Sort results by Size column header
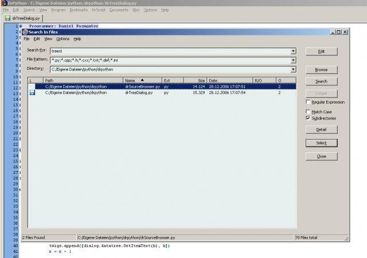Viewport: 367px width, 258px height. point(195,80)
